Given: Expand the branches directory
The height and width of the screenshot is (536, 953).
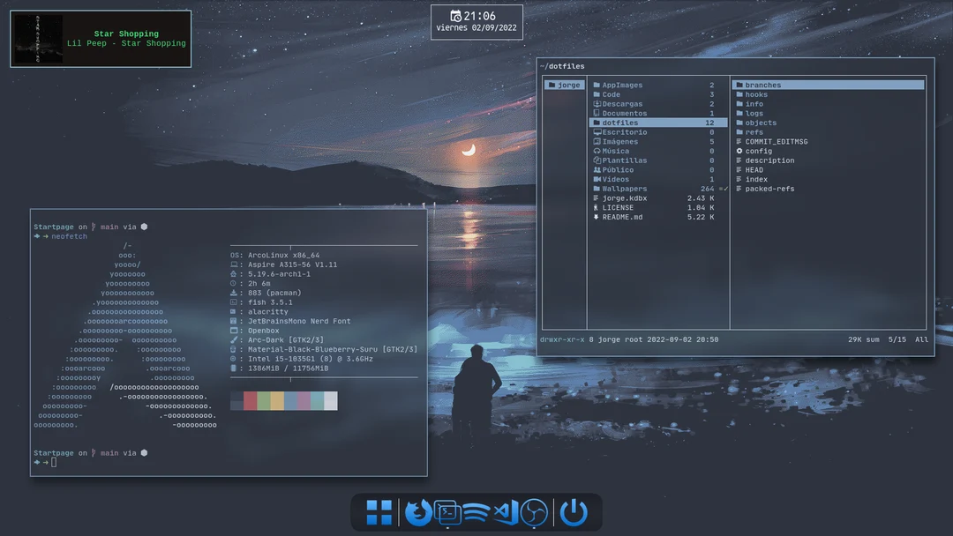Looking at the screenshot, I should tap(763, 85).
